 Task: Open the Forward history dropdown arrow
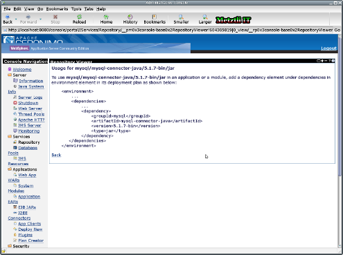click(x=40, y=19)
